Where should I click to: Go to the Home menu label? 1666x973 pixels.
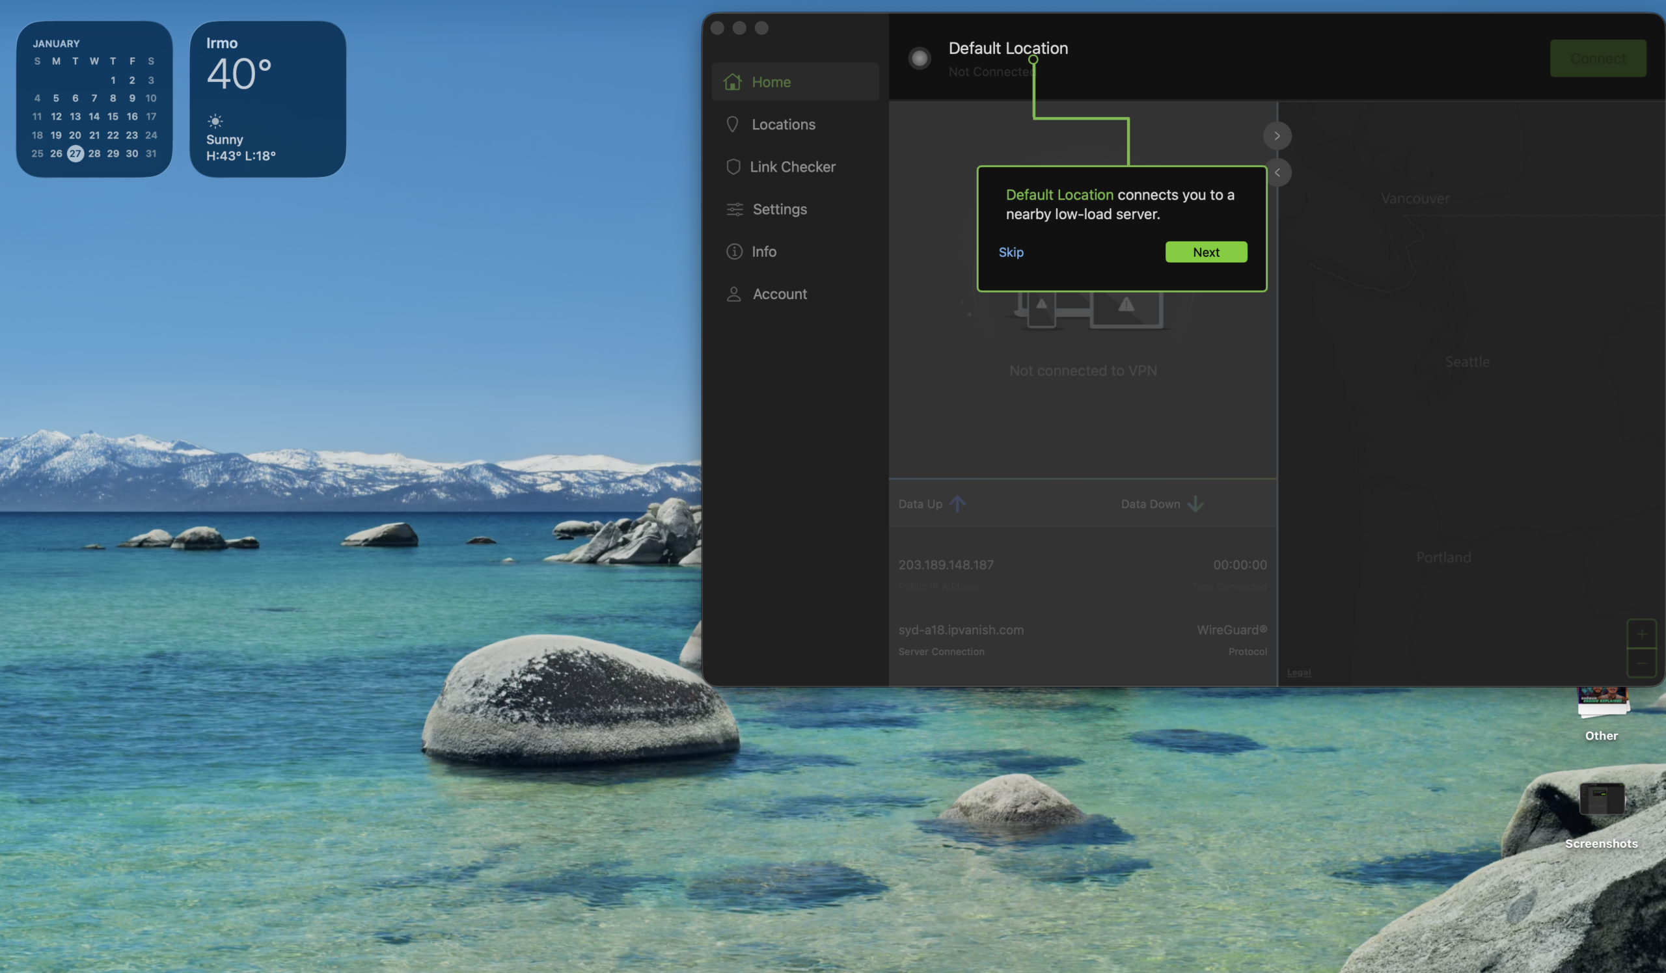[771, 82]
